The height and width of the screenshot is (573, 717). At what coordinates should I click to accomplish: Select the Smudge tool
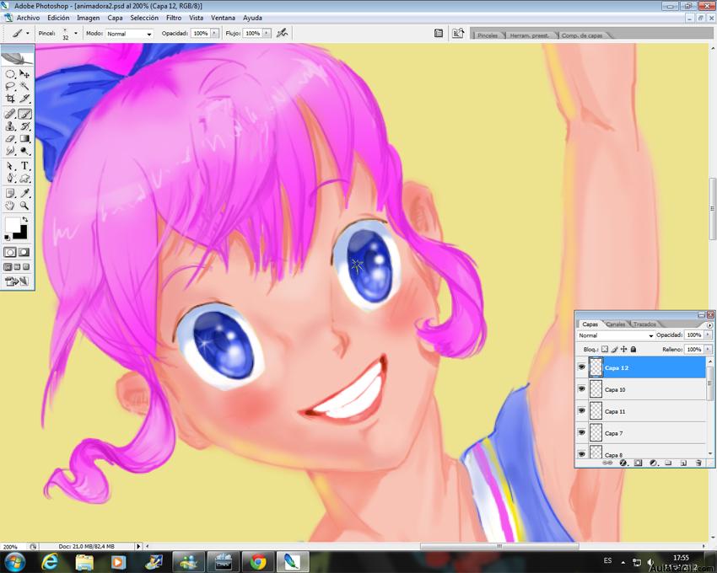(x=10, y=151)
